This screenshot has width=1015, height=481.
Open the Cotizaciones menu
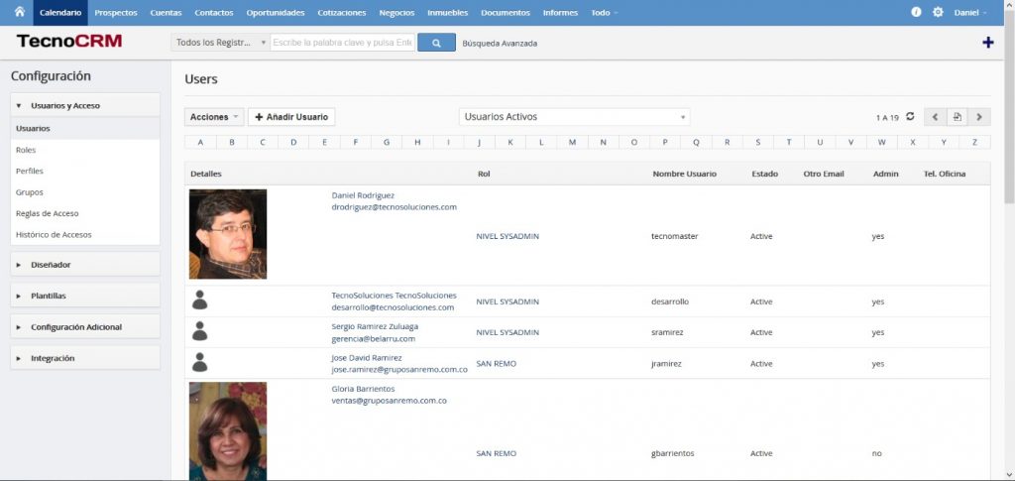pyautogui.click(x=342, y=12)
